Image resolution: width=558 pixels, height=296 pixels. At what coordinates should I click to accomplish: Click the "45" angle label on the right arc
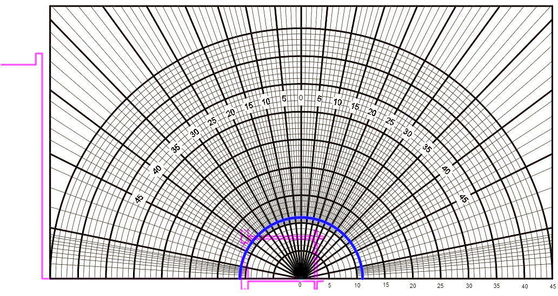point(463,199)
